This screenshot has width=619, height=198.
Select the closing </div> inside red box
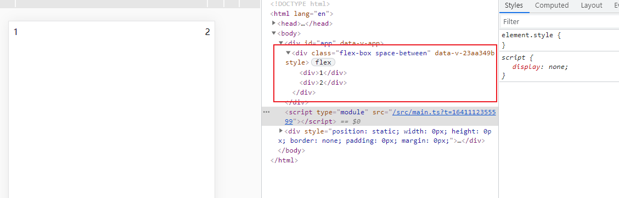304,92
